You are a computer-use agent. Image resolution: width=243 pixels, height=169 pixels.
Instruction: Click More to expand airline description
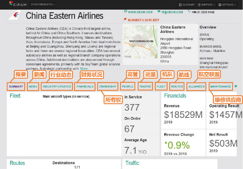point(84,69)
